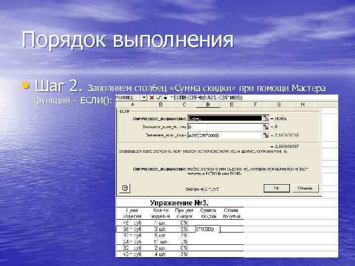Viewport: 355px width, 266px height.
Task: Collapse dialog beside the A35/(C35*1000) field
Action: point(265,135)
